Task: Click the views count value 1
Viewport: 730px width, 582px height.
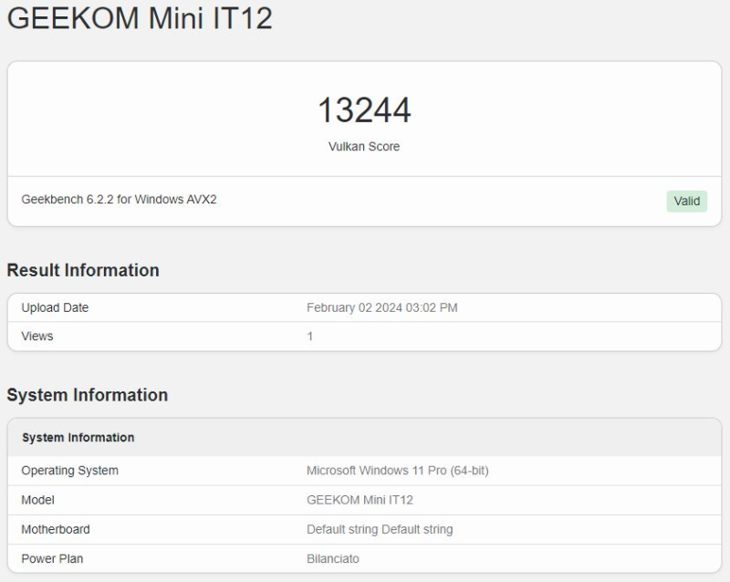Action: [x=310, y=337]
